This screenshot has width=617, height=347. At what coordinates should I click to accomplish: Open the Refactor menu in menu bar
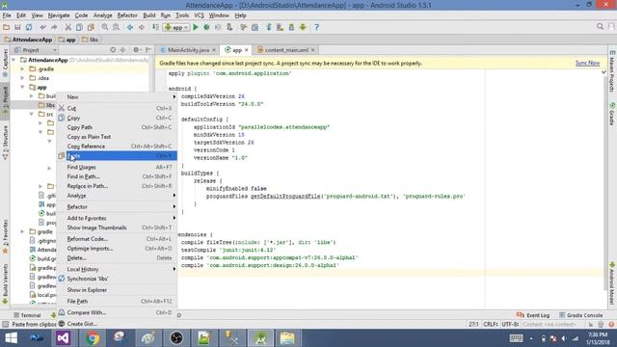pyautogui.click(x=127, y=15)
